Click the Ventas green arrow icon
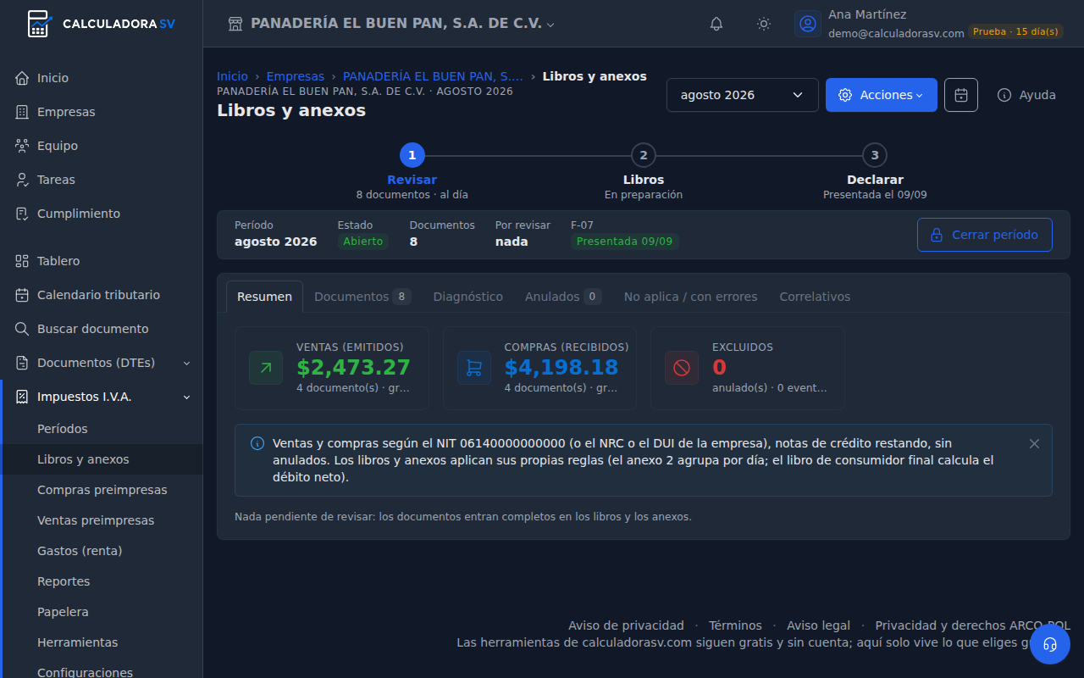The width and height of the screenshot is (1084, 678). tap(266, 368)
